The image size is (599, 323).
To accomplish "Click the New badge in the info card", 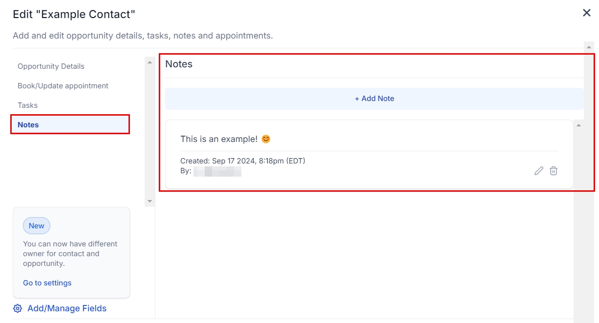I will tap(36, 226).
